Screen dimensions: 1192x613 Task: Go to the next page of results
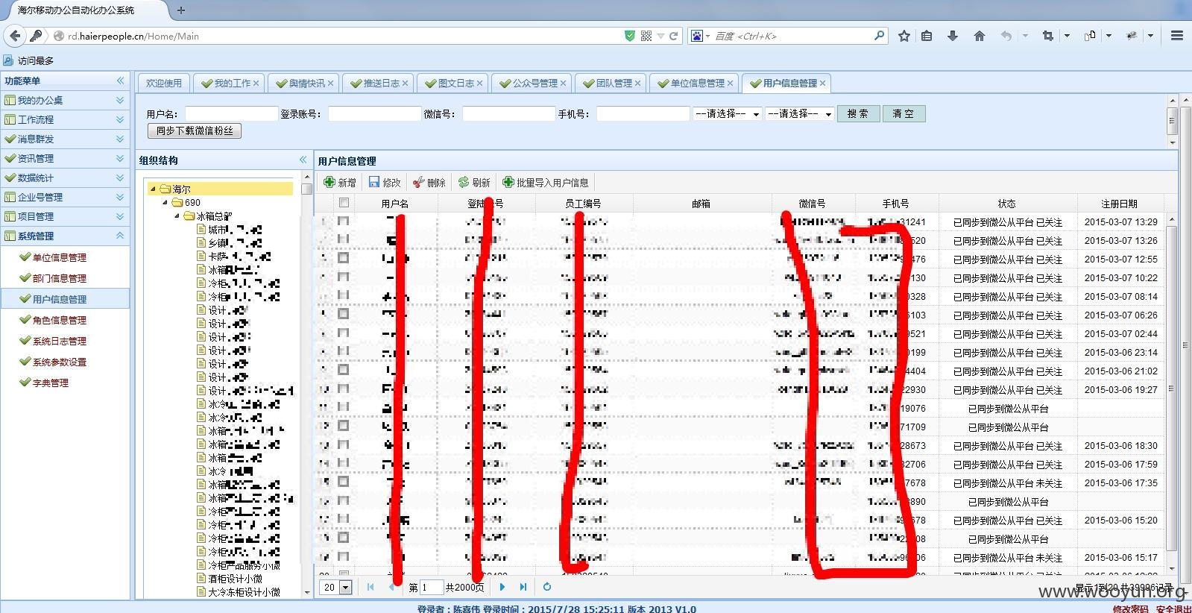coord(502,587)
